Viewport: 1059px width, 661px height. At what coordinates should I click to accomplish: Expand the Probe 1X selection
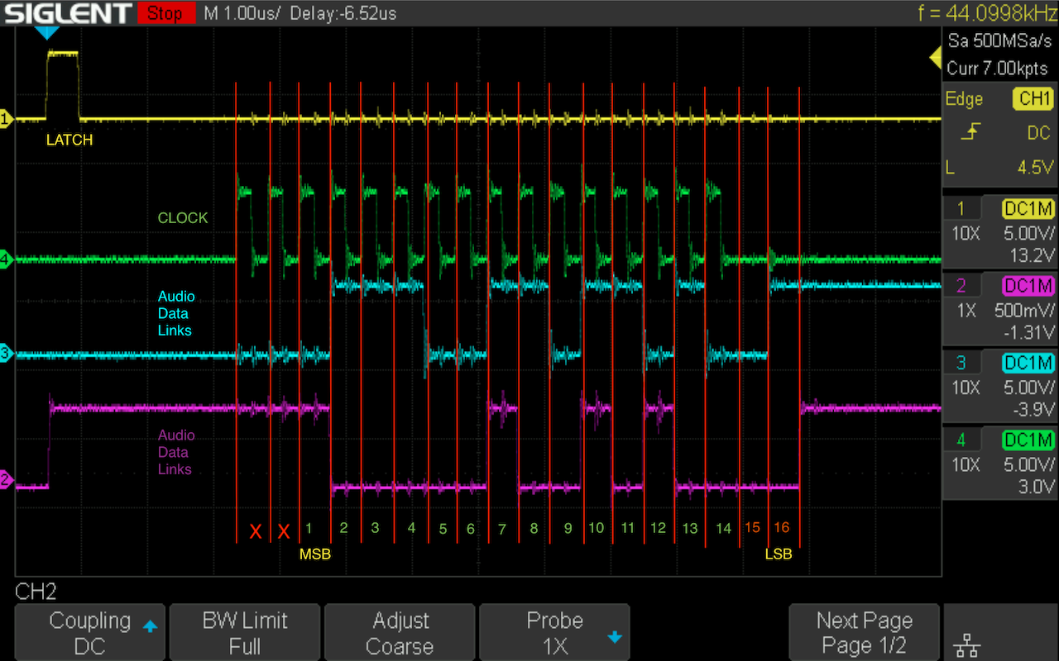[554, 633]
